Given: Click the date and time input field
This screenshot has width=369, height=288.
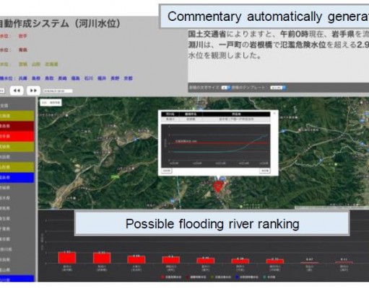Looking at the screenshot, I should point(58,91).
